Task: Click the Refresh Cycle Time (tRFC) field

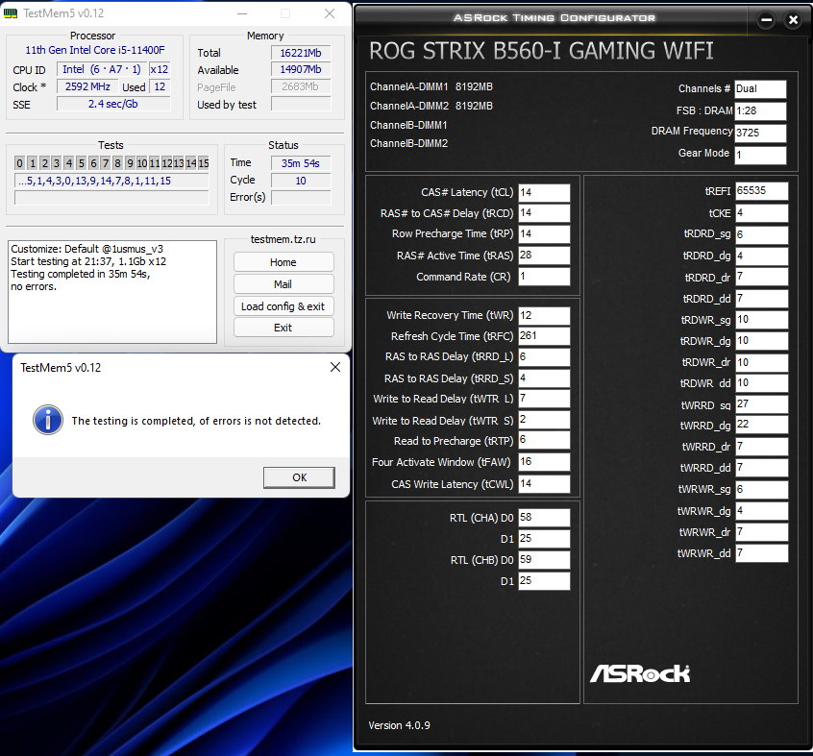Action: tap(544, 336)
